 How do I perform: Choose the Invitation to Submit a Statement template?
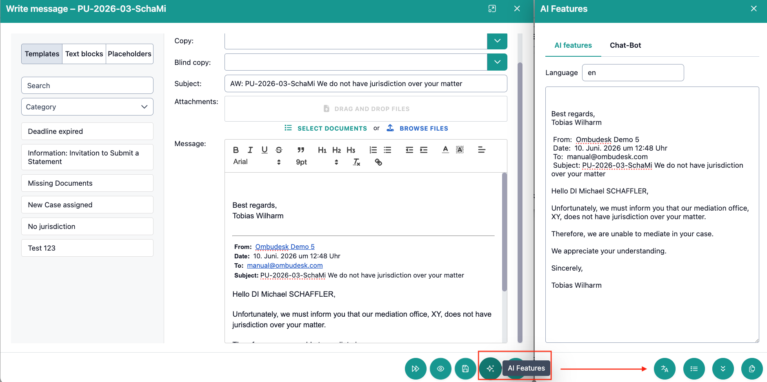tap(87, 157)
